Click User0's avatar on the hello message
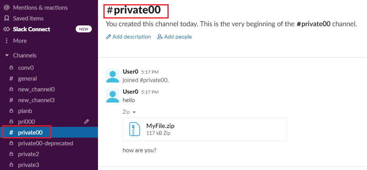The width and height of the screenshot is (367, 170). [113, 96]
